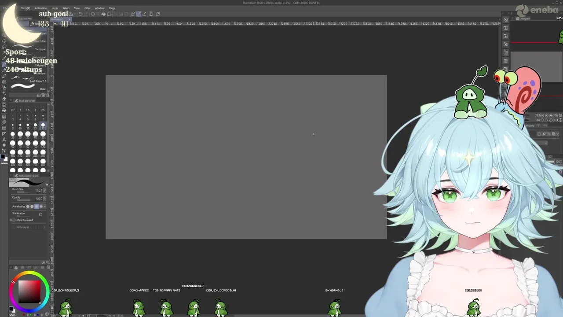Select the Fill bucket tool
This screenshot has width=563, height=317.
pos(4,110)
